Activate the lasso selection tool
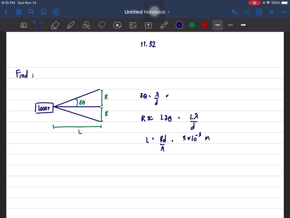 pos(102,25)
